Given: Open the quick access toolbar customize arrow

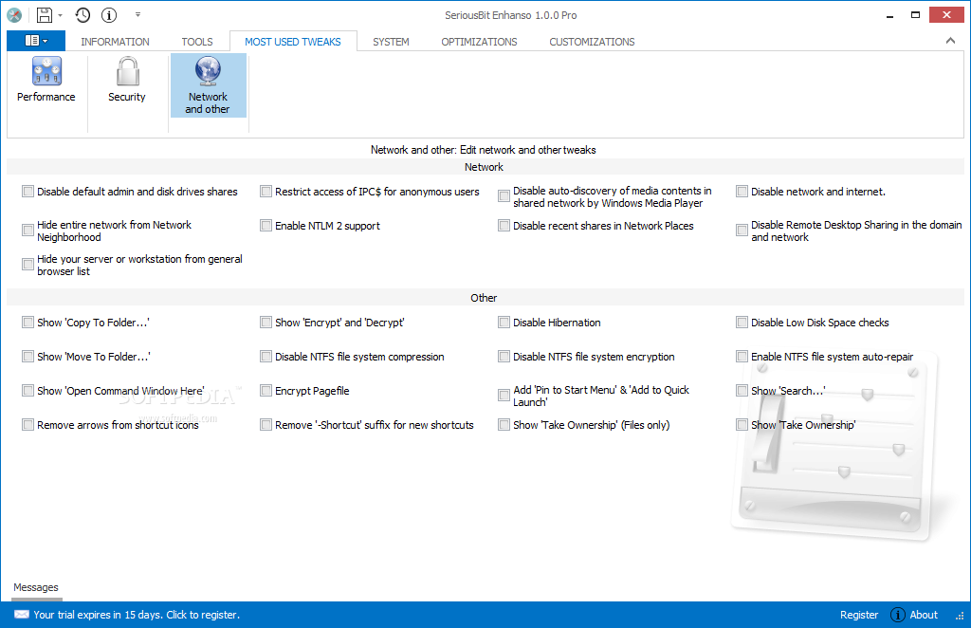Looking at the screenshot, I should click(137, 14).
